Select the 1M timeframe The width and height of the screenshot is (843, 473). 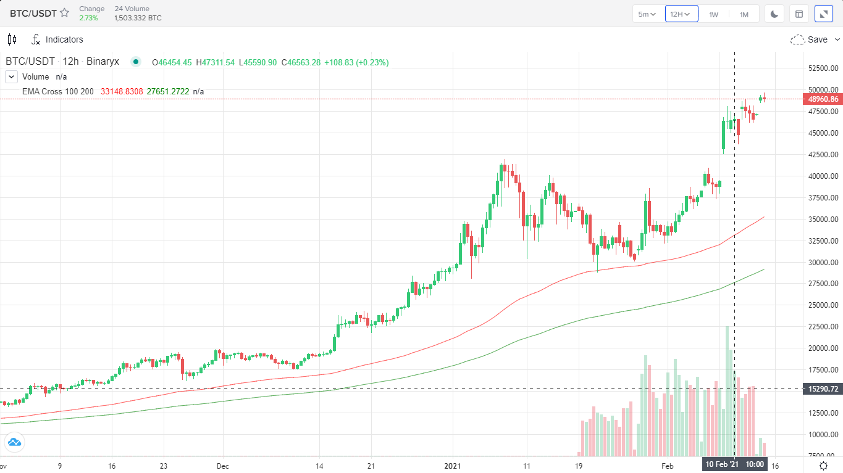click(x=744, y=14)
